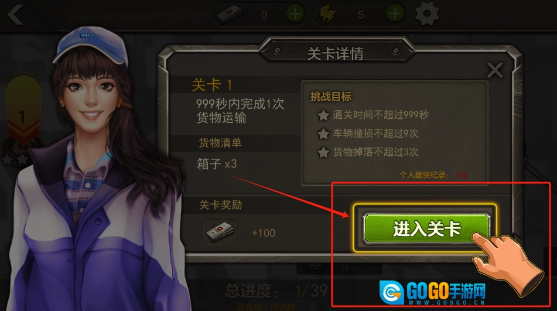Close the 关卡详情 dialog

[495, 70]
